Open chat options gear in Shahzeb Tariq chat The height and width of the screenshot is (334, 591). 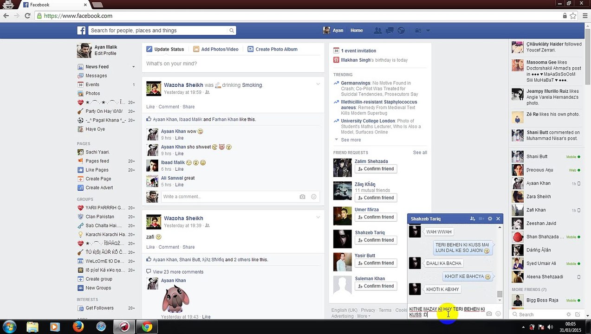(490, 218)
